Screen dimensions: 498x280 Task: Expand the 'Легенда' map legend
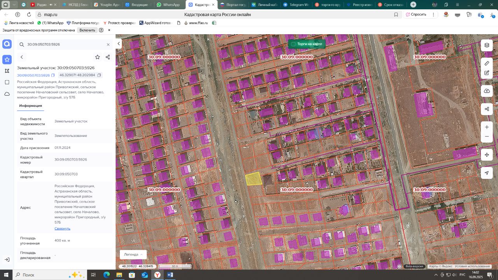point(133,254)
